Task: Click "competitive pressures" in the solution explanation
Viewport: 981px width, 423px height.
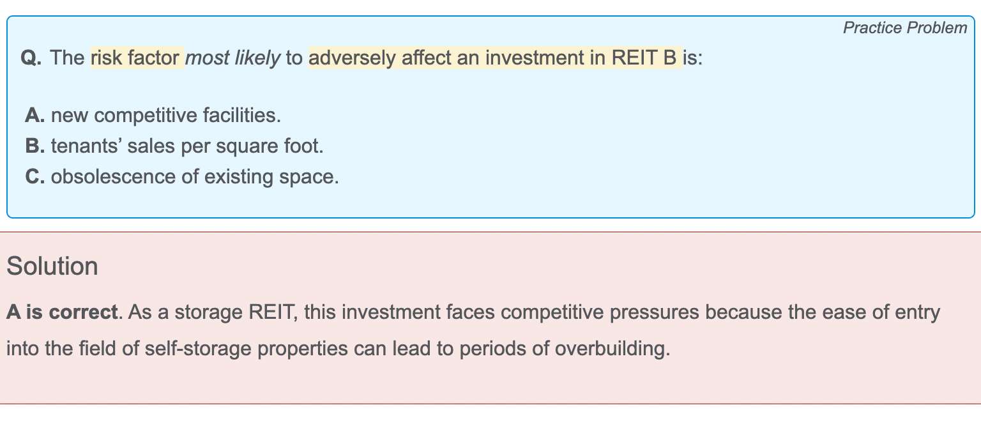Action: click(599, 313)
